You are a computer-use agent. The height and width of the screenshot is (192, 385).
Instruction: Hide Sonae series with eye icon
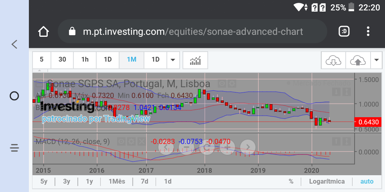[222, 84]
